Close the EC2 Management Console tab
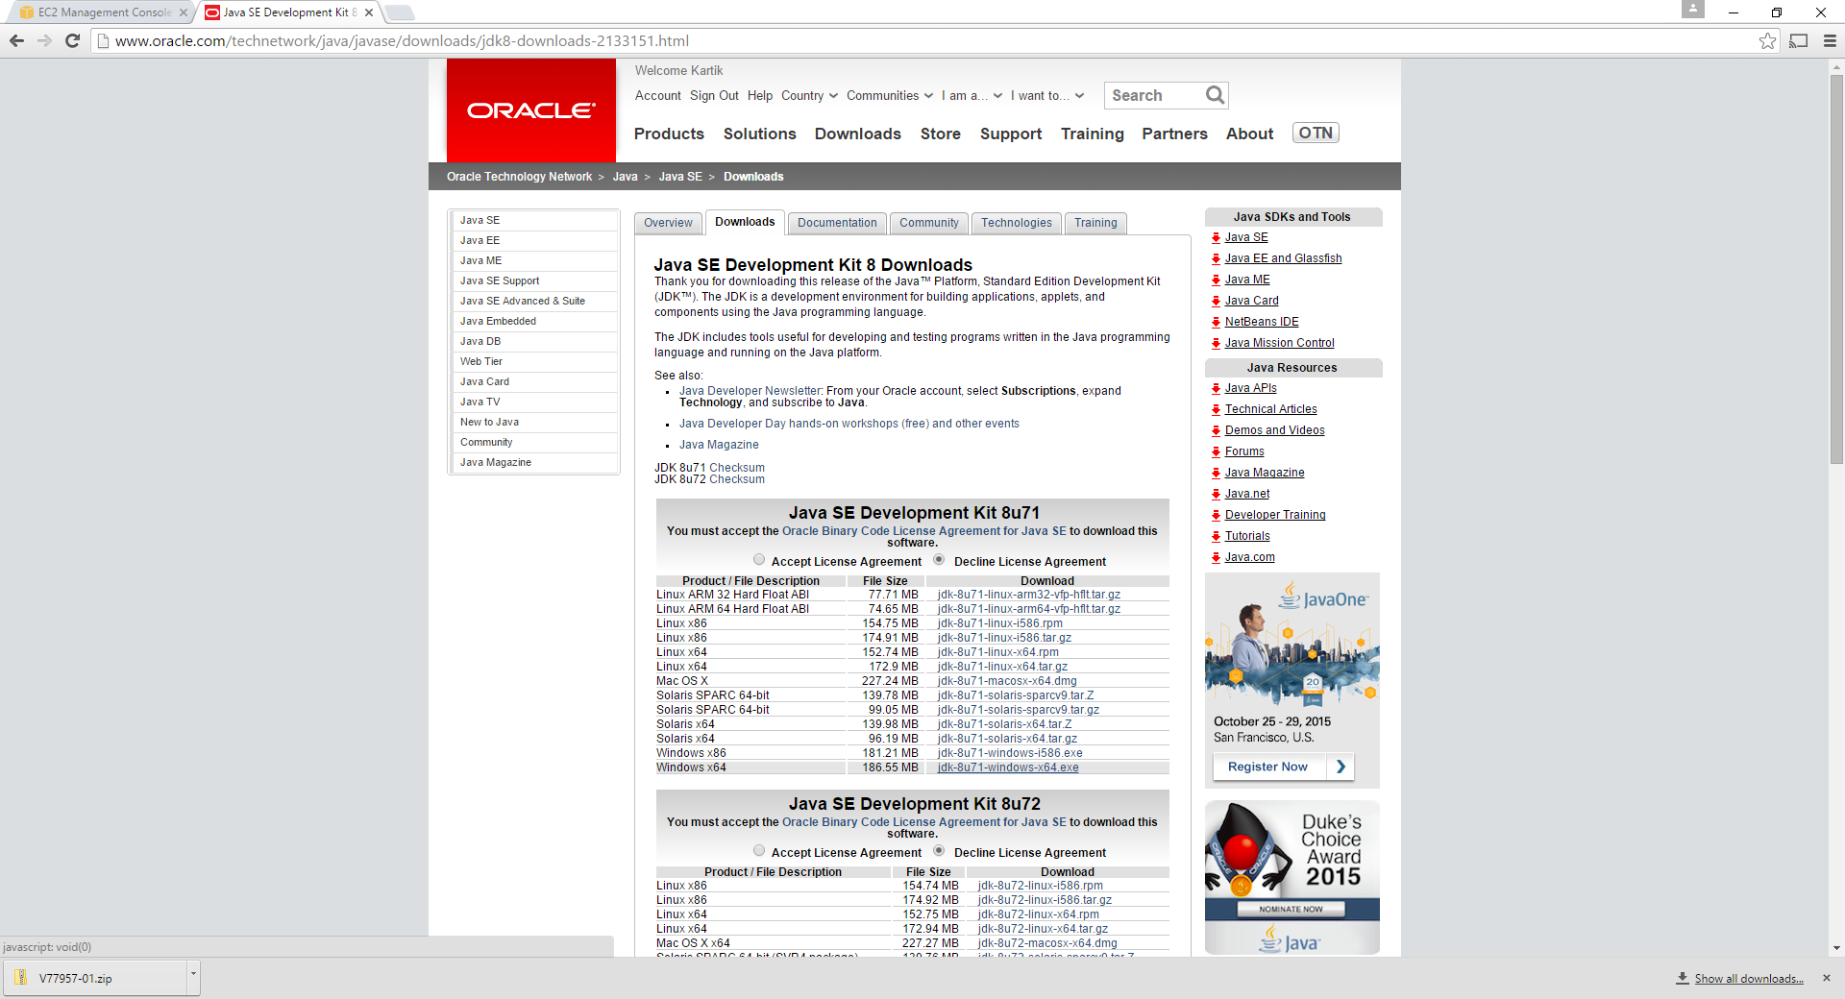Screen dimensions: 1845x999 click(x=183, y=12)
